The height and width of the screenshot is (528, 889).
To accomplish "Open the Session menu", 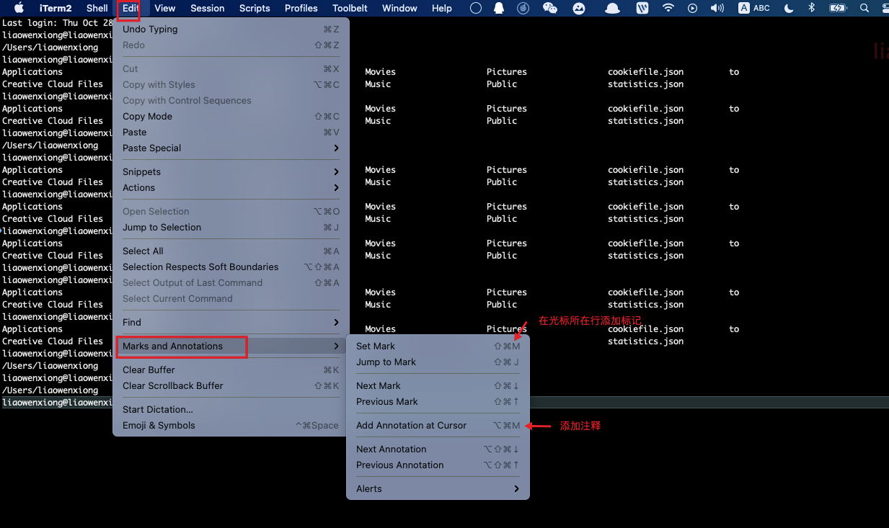I will tap(208, 8).
